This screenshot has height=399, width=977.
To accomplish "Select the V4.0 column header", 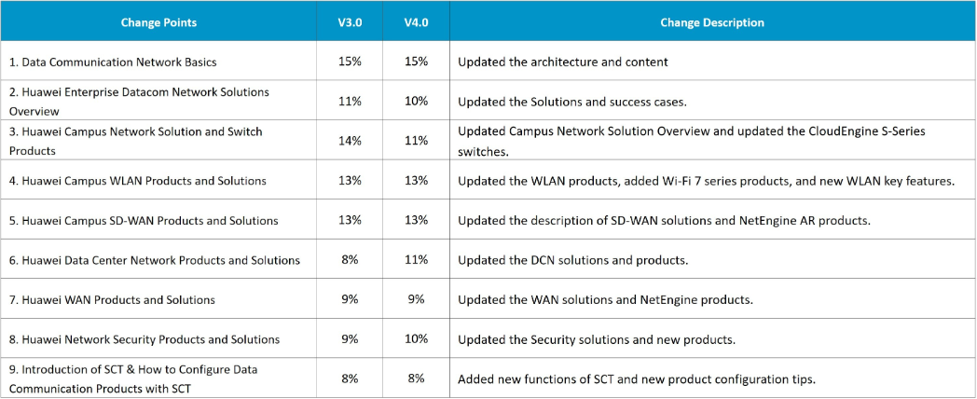I will point(416,22).
